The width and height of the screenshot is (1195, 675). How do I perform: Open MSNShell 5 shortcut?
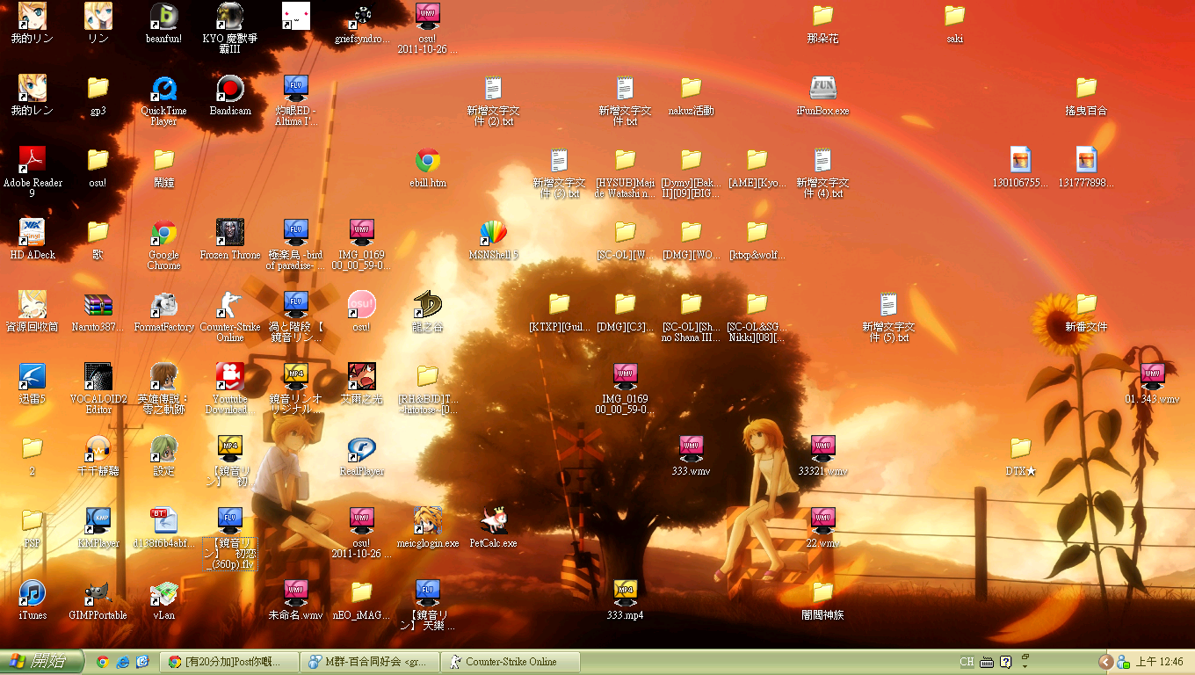(493, 232)
